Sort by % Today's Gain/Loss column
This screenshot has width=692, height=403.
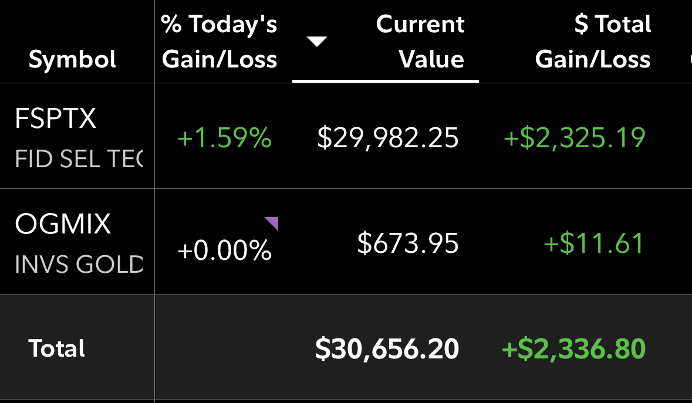220,42
